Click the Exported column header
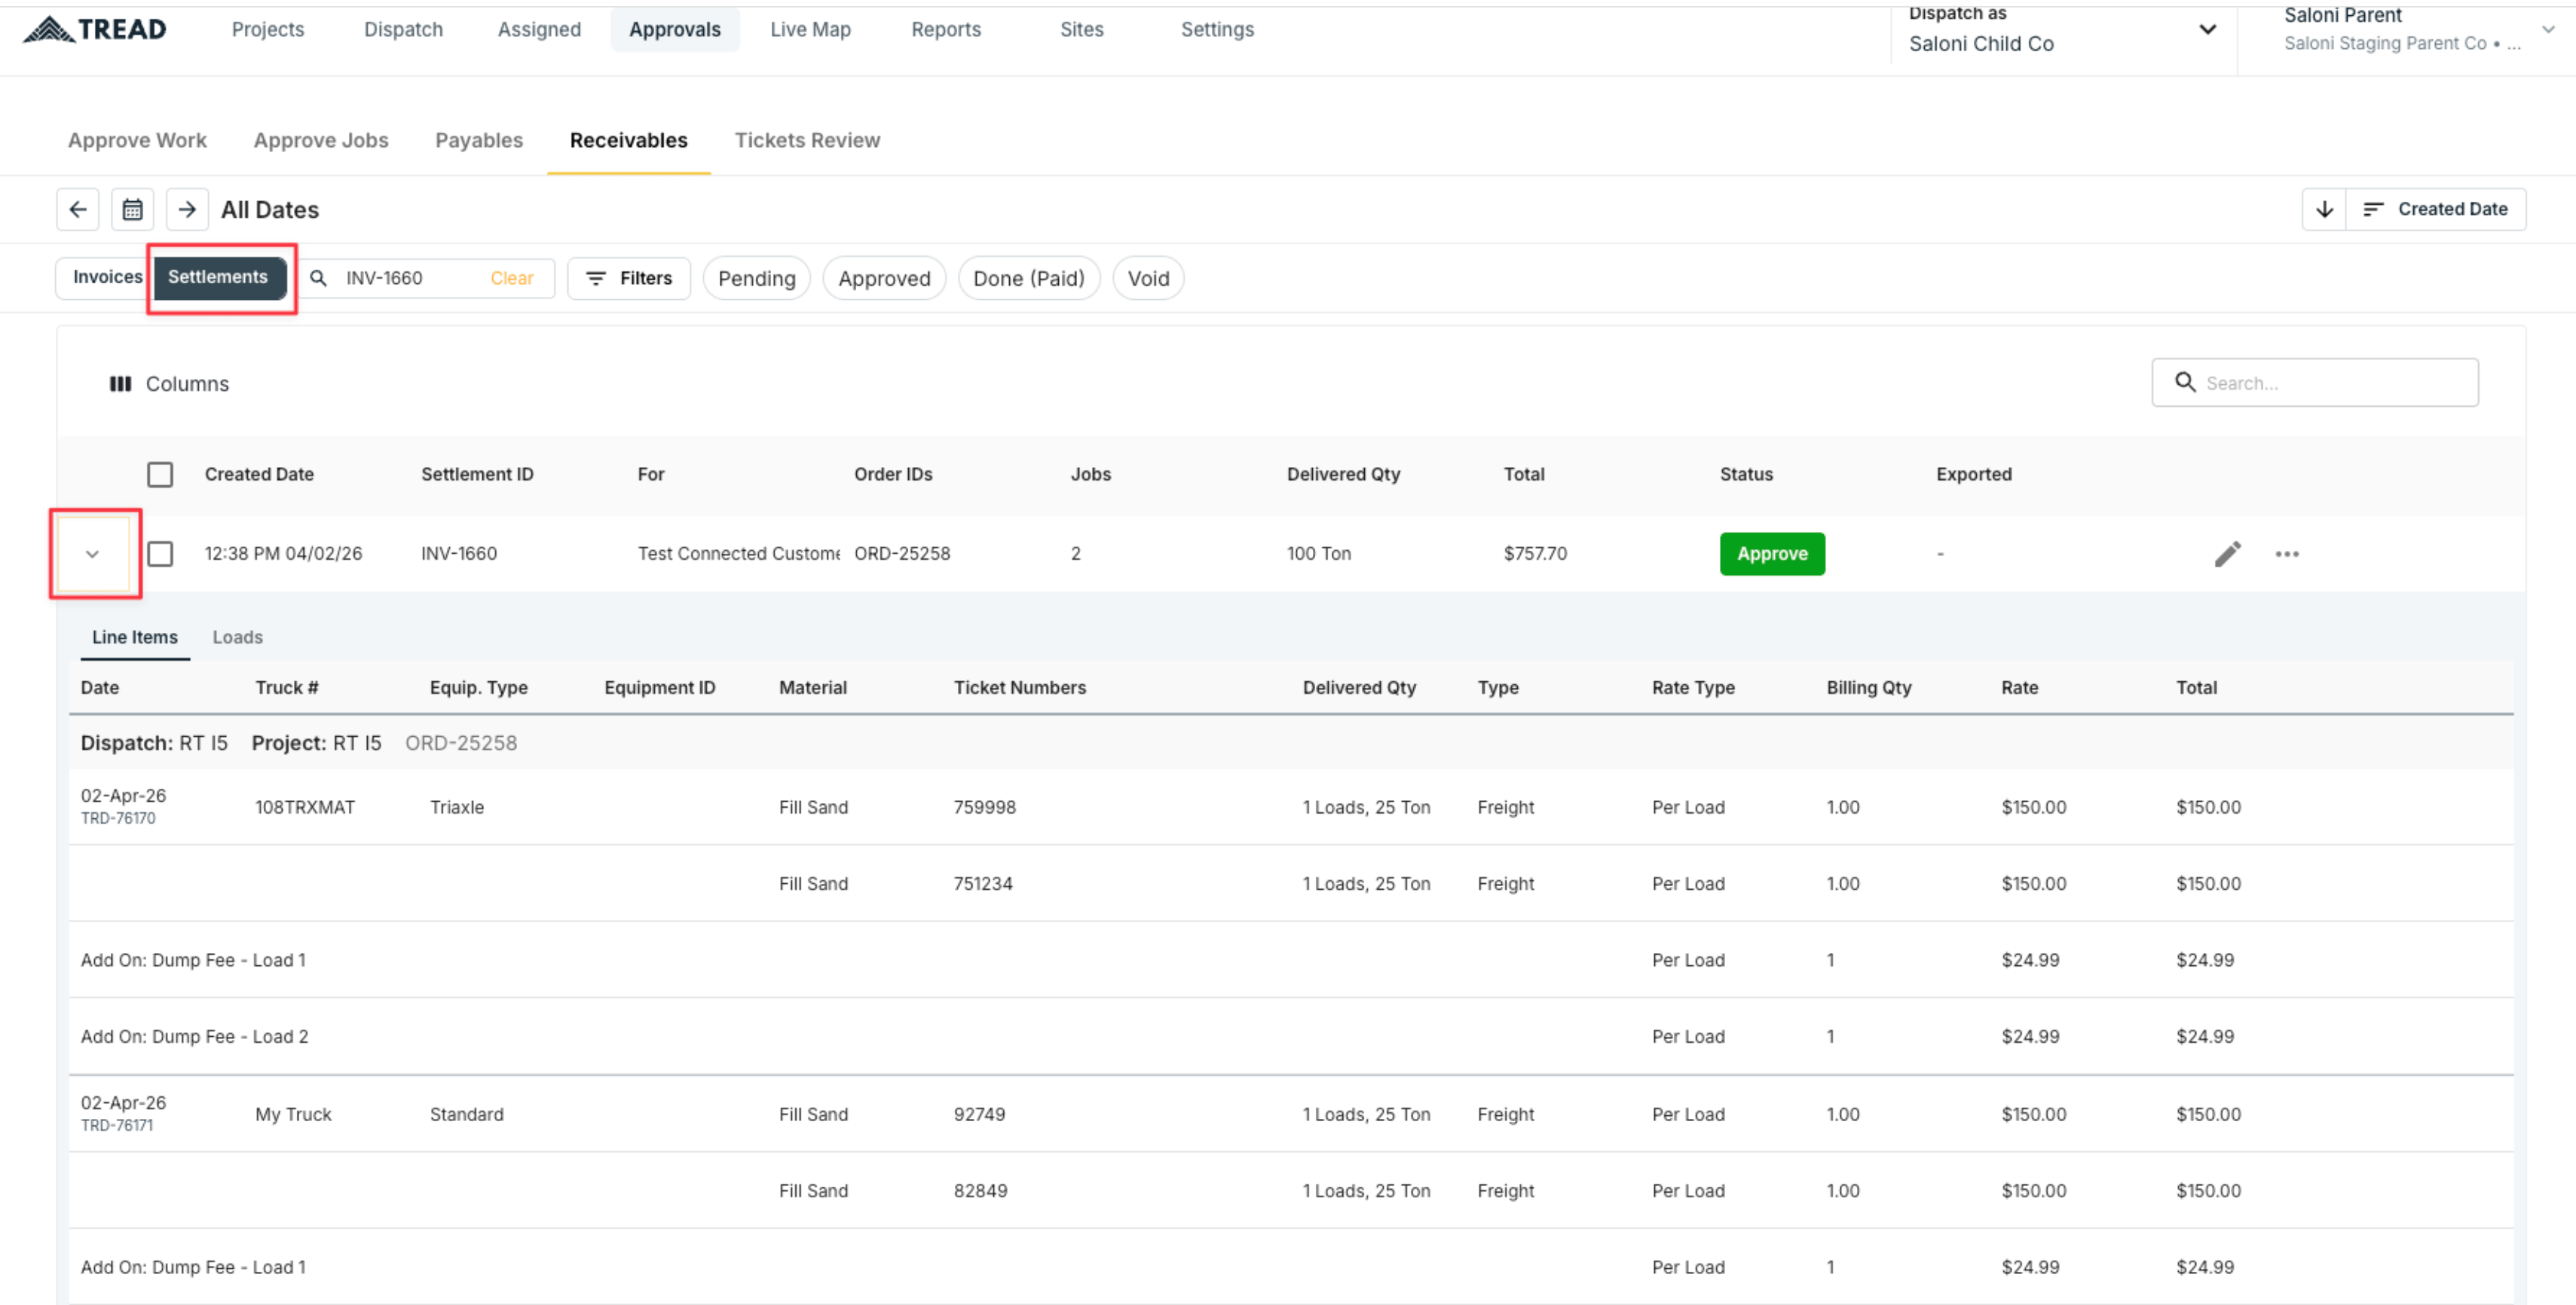Image resolution: width=2576 pixels, height=1305 pixels. (1974, 474)
